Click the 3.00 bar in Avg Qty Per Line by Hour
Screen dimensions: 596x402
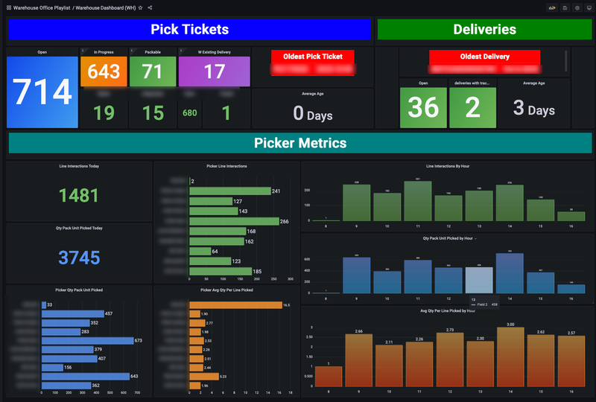pos(510,357)
